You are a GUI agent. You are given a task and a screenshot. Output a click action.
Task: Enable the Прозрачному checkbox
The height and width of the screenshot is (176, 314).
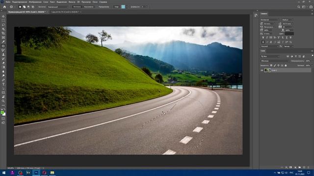97,7
